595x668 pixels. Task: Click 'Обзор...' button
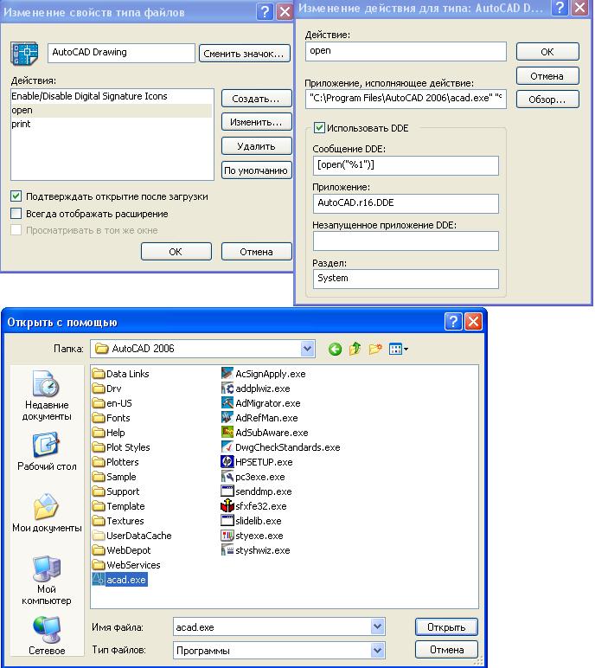tap(547, 100)
